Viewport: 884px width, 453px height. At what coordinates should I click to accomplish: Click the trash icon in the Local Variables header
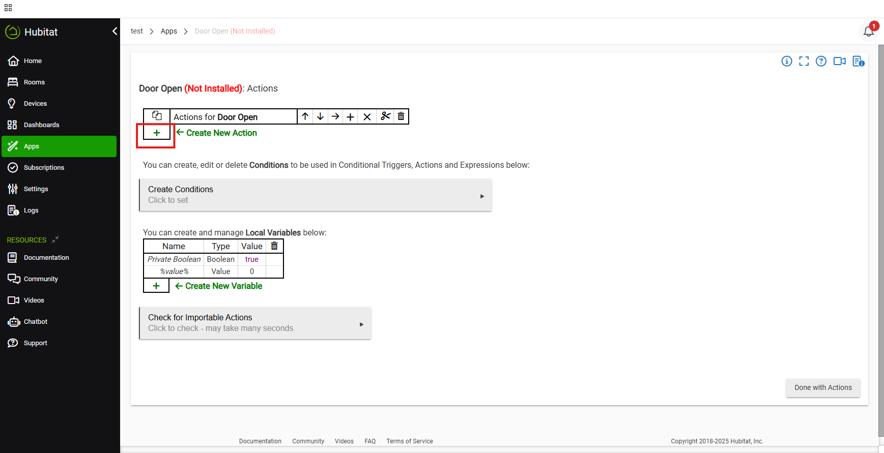point(274,246)
